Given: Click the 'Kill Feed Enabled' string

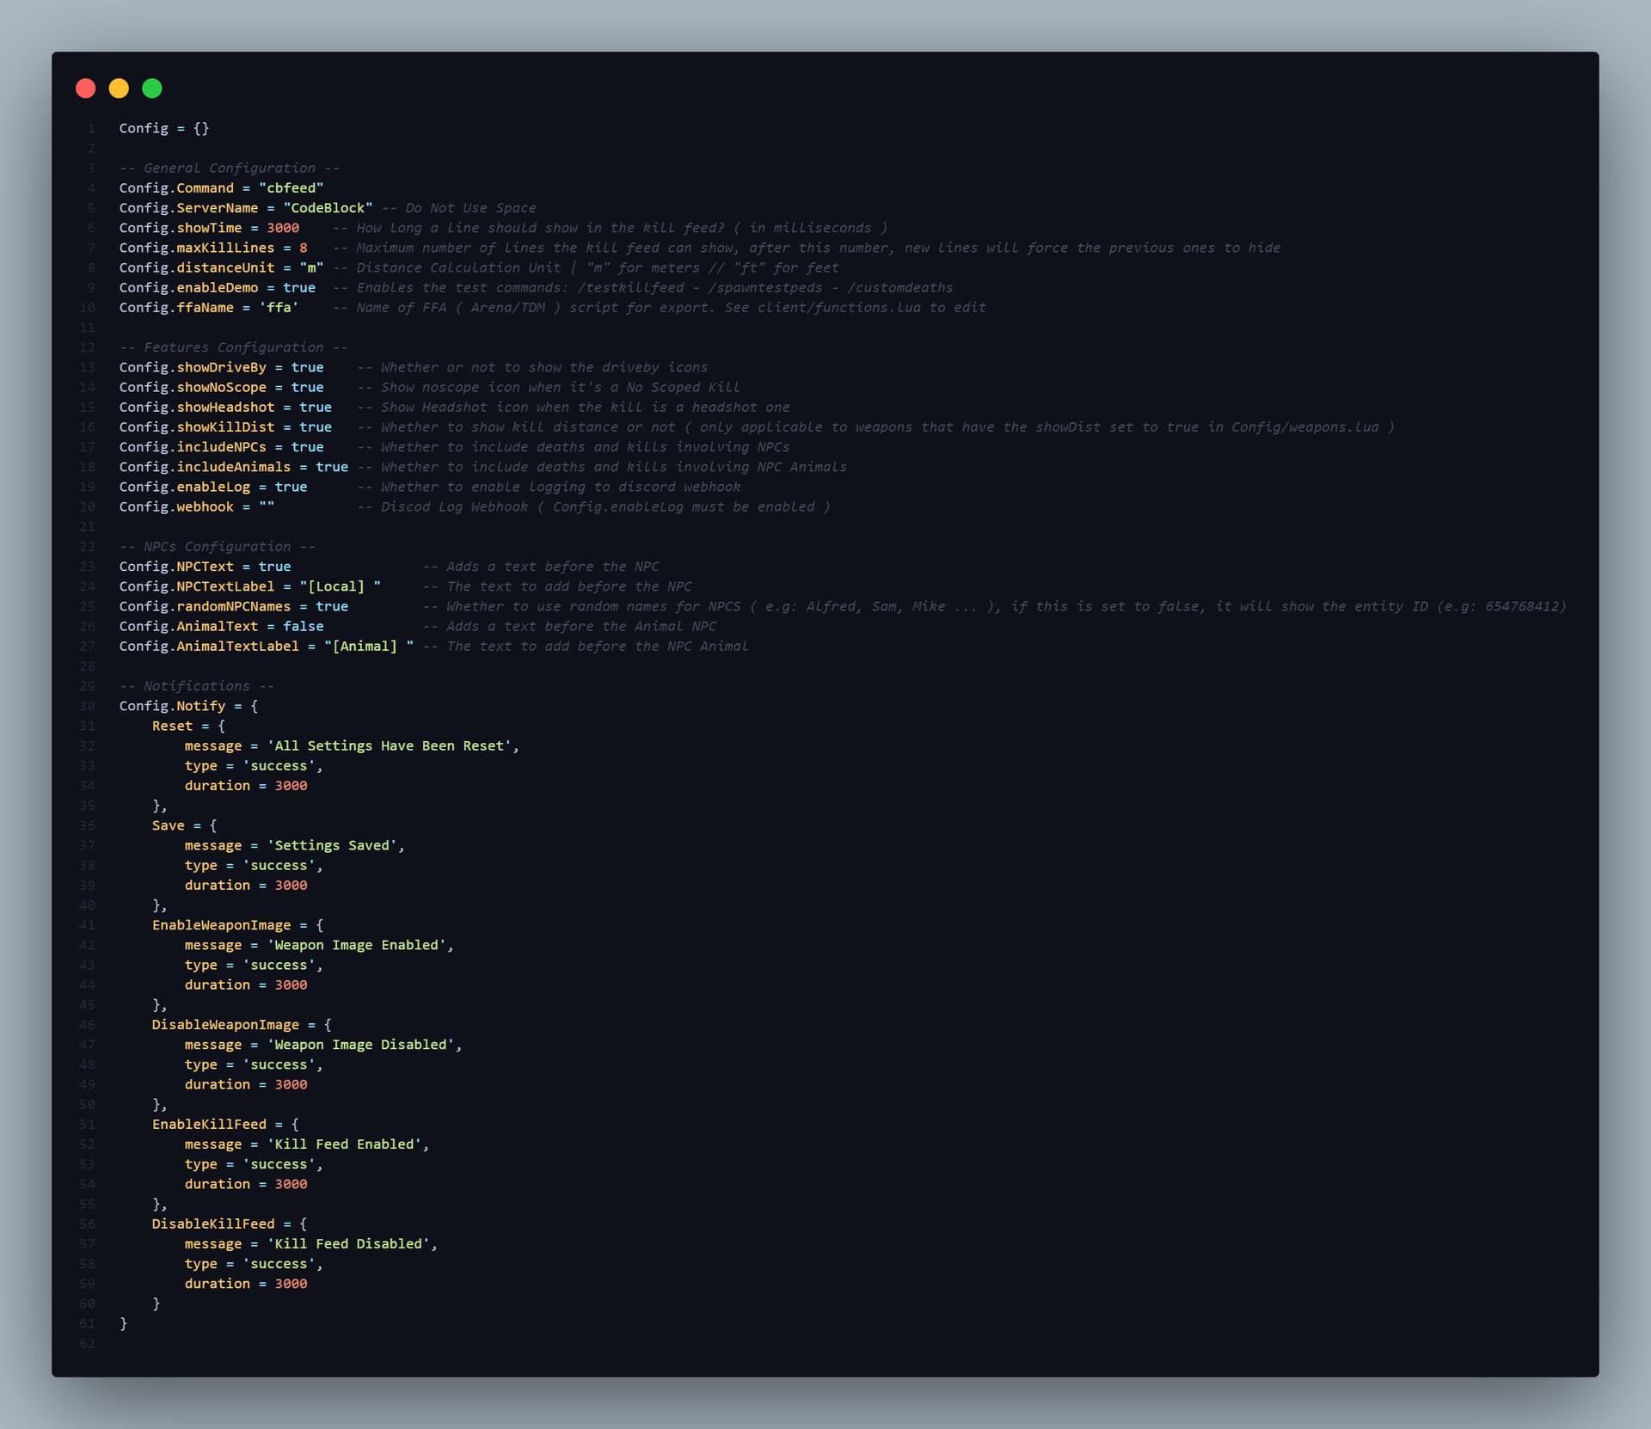Looking at the screenshot, I should pyautogui.click(x=344, y=1144).
